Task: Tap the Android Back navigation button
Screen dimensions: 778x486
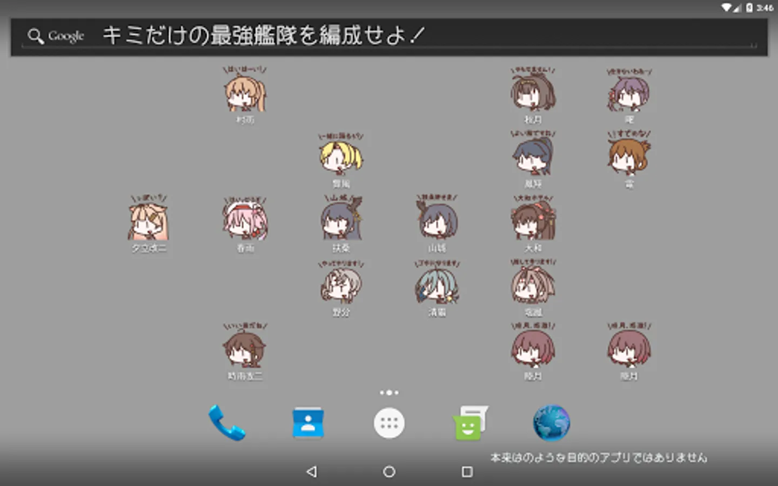Action: point(311,471)
